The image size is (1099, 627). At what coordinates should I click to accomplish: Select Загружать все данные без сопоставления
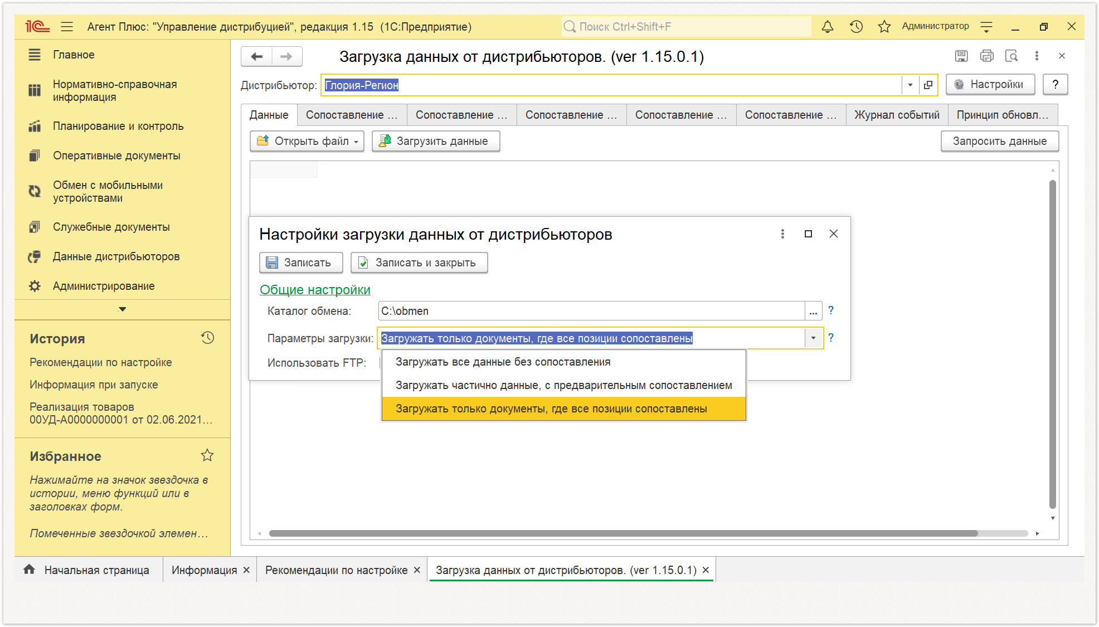(x=563, y=362)
